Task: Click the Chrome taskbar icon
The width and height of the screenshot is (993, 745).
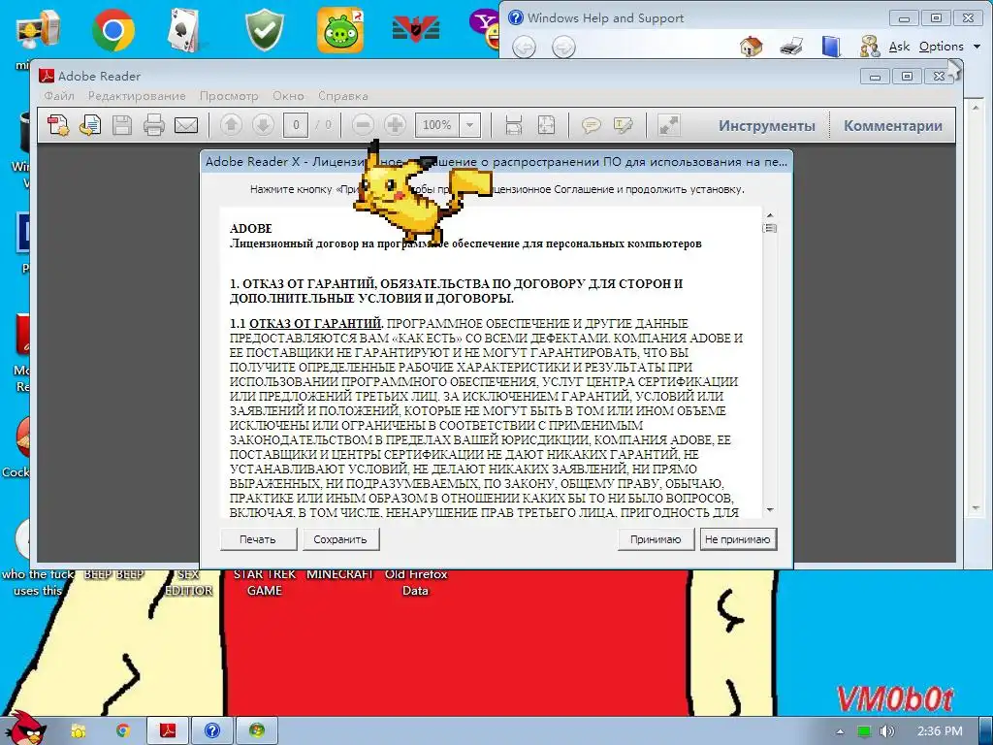Action: pyautogui.click(x=122, y=730)
